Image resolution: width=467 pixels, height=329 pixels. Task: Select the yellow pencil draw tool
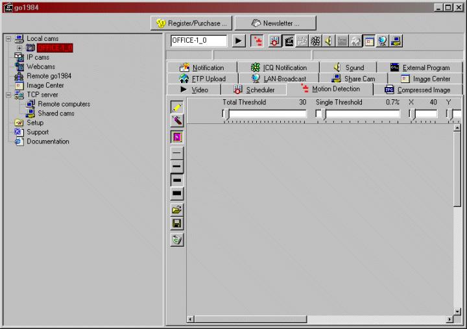(177, 107)
